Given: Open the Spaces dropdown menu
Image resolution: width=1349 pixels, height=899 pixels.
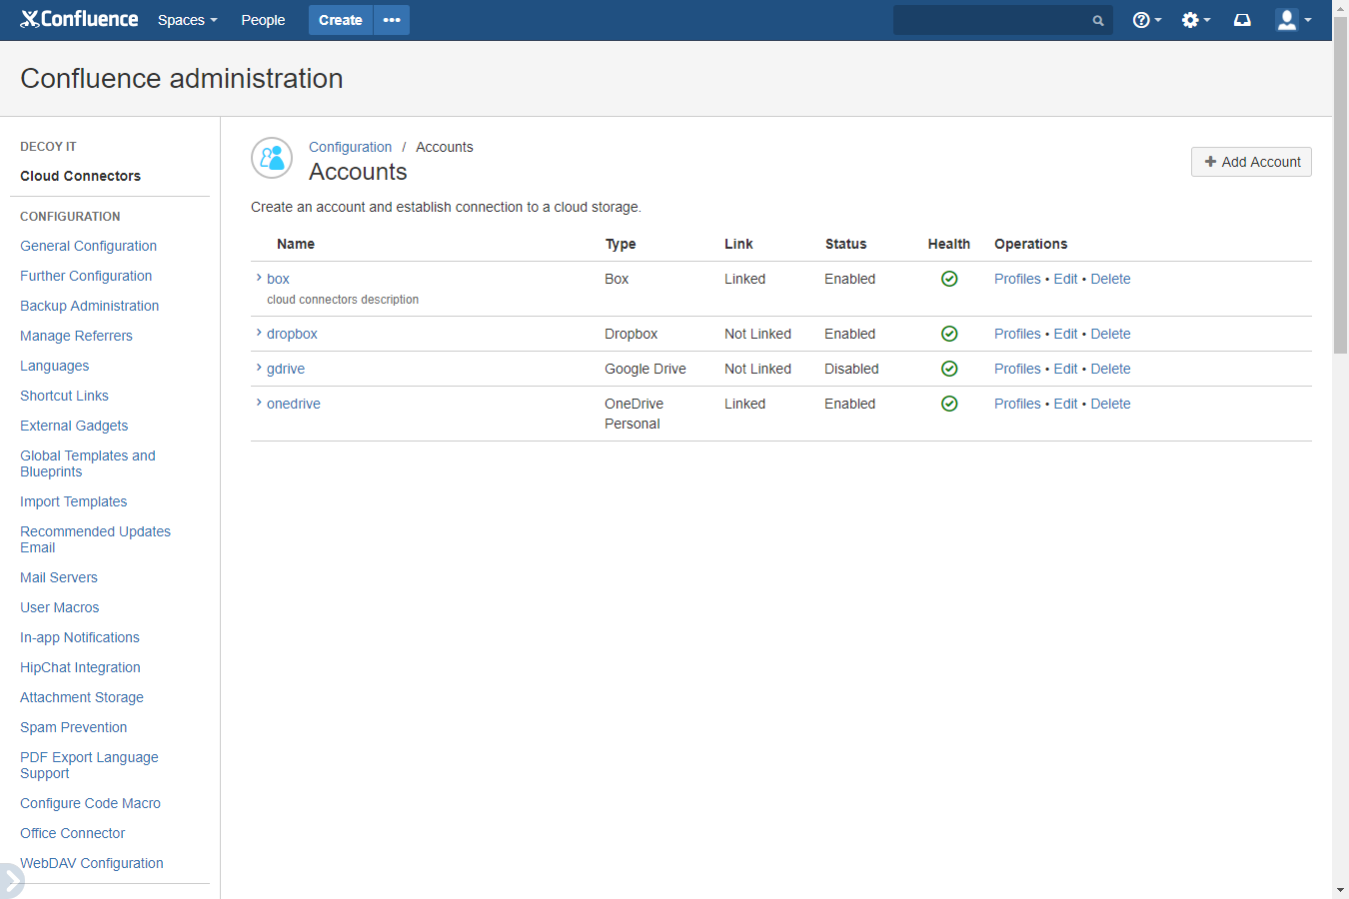Looking at the screenshot, I should (x=187, y=20).
